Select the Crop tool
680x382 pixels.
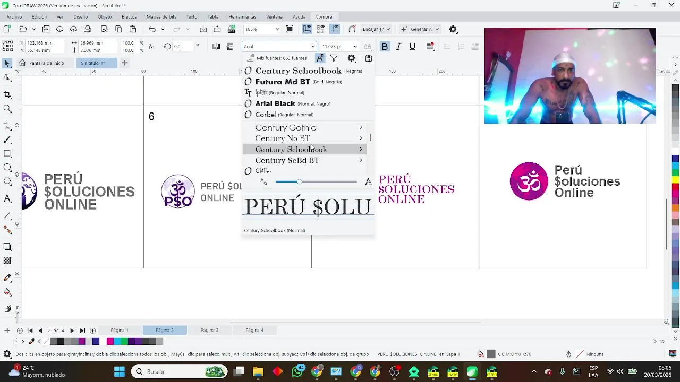(x=7, y=94)
